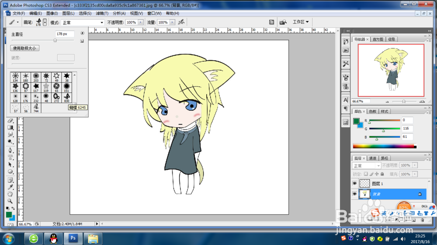Select the Pen tool
437x245 pixels.
coord(10,150)
